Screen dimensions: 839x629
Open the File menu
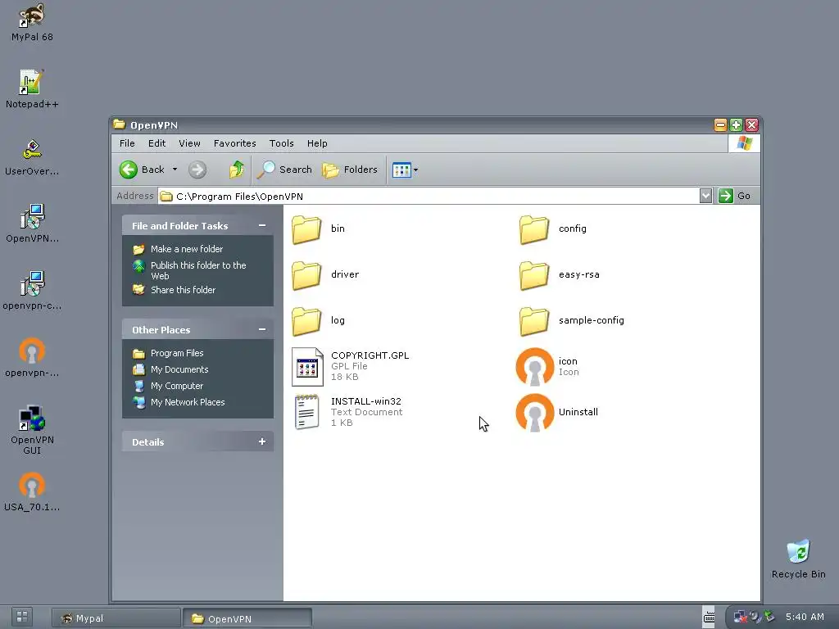pos(127,143)
